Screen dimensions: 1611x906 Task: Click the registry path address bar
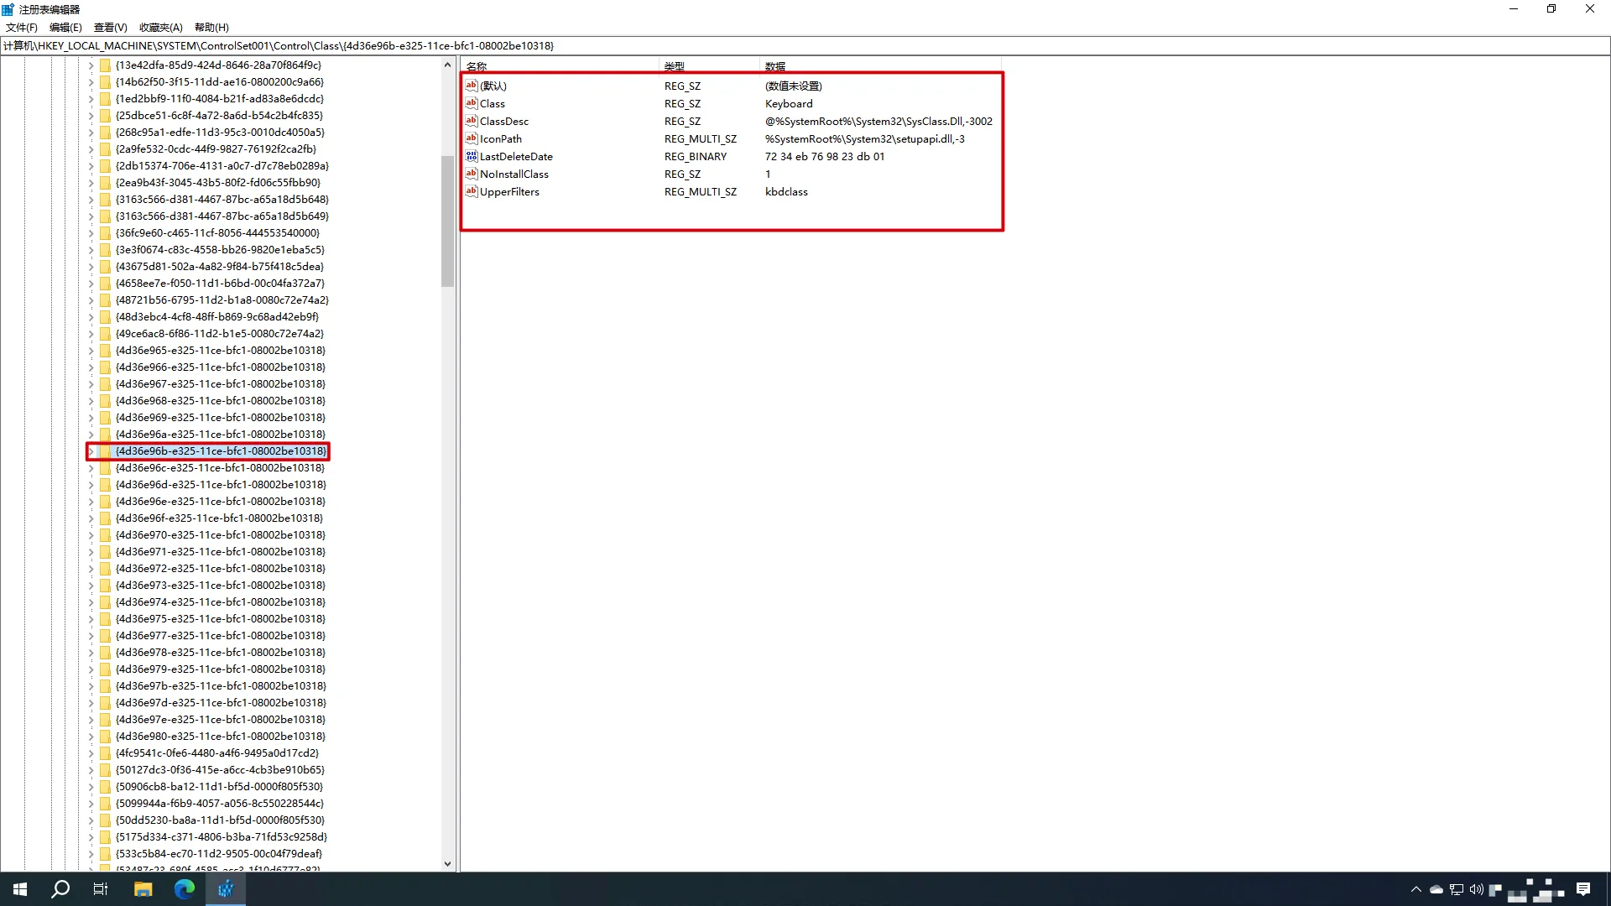tap(755, 46)
